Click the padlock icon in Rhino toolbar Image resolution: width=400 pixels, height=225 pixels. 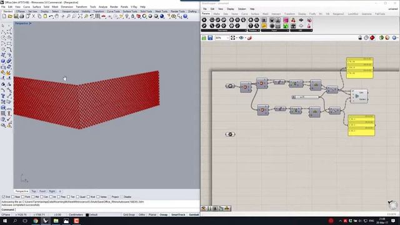(132, 16)
